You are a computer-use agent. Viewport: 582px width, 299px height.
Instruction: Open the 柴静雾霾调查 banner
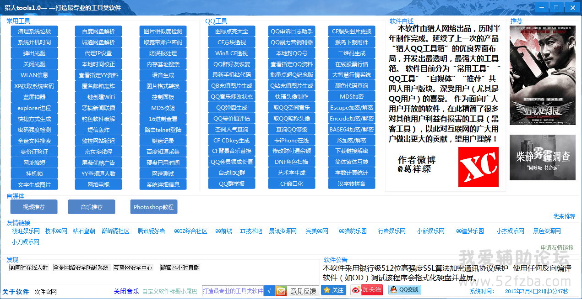pos(543,157)
